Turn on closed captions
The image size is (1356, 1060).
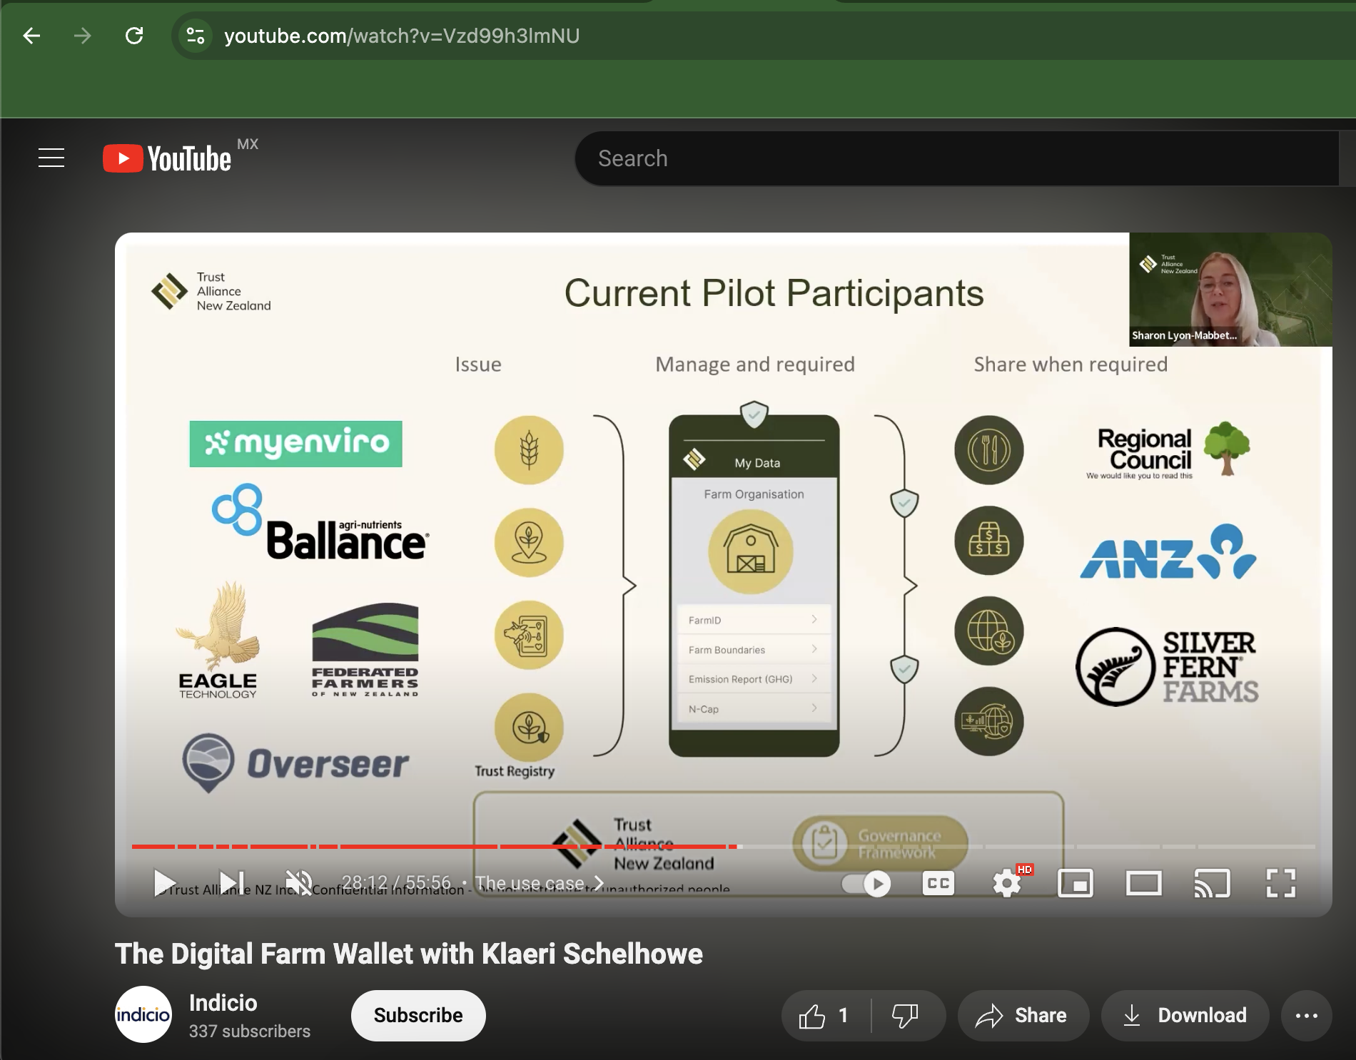pyautogui.click(x=938, y=884)
